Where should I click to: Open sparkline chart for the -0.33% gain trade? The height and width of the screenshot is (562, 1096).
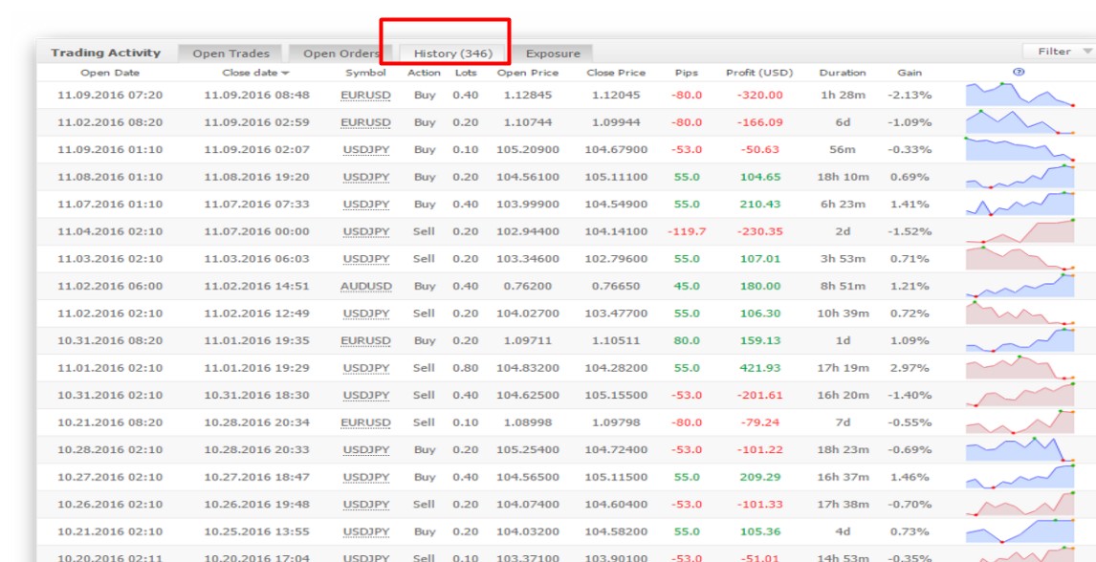coord(1019,149)
